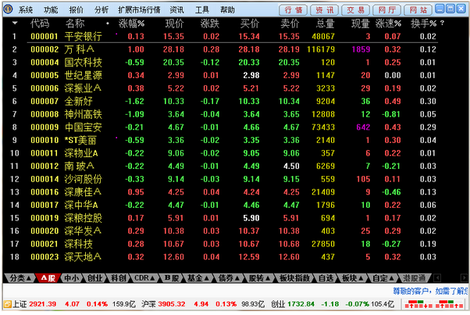
Task: Open the 功能 menu
Action: [51, 10]
